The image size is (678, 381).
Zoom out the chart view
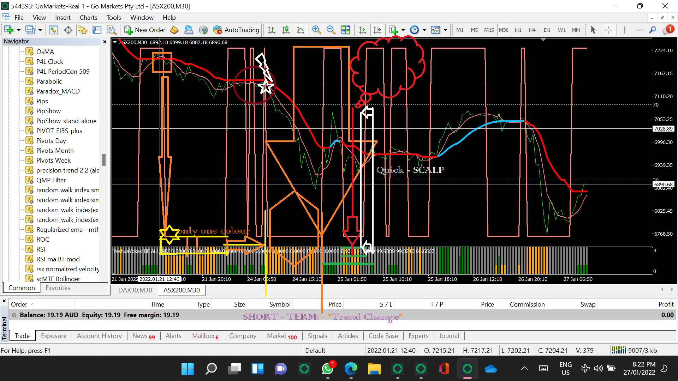[x=331, y=30]
